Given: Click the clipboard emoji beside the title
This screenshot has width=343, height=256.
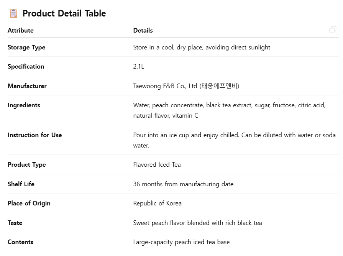Looking at the screenshot, I should 13,13.
